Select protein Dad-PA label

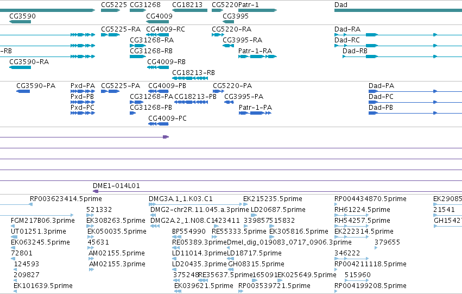click(x=381, y=86)
